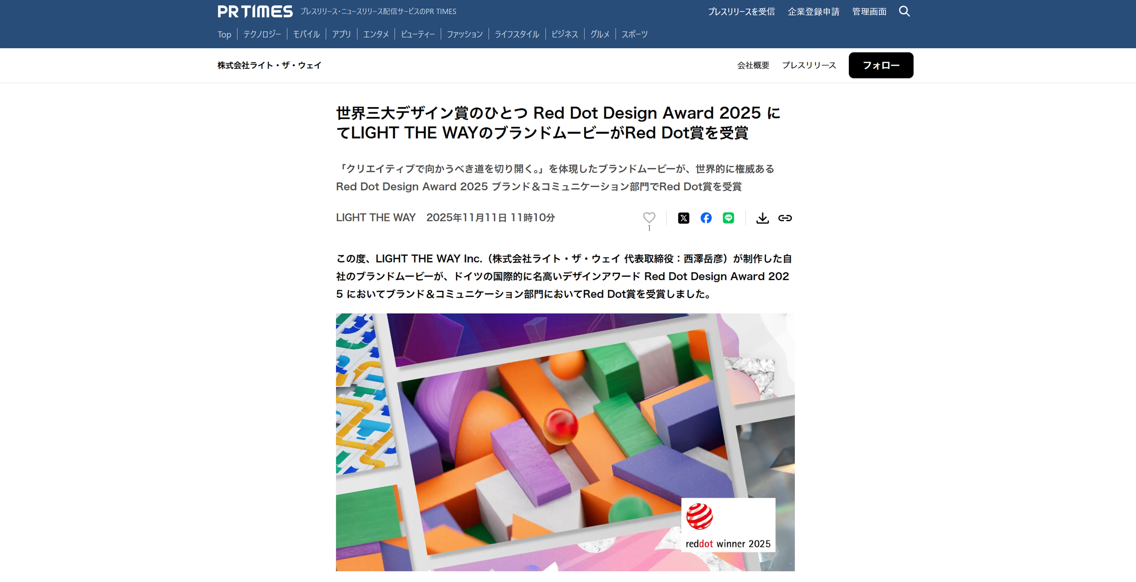The width and height of the screenshot is (1136, 582).
Task: Open the スポーツ category
Action: [634, 34]
